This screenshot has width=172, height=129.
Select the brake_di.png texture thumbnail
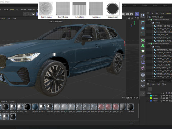[46, 9]
